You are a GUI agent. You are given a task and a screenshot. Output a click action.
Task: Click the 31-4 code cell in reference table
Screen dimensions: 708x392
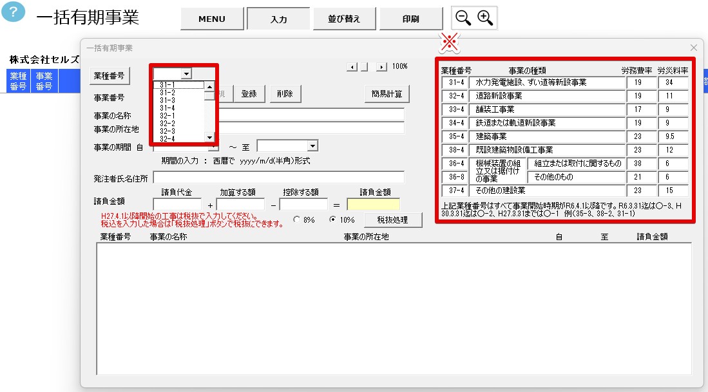click(x=455, y=82)
